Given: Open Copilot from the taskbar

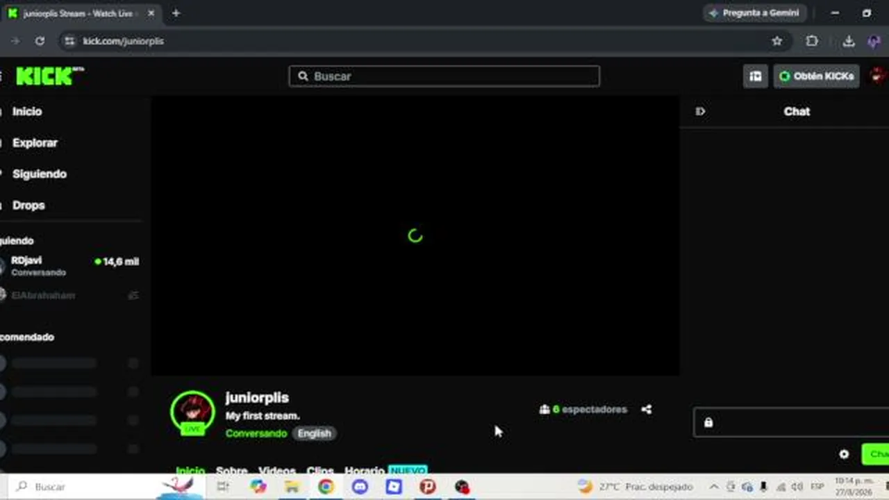Looking at the screenshot, I should (258, 487).
